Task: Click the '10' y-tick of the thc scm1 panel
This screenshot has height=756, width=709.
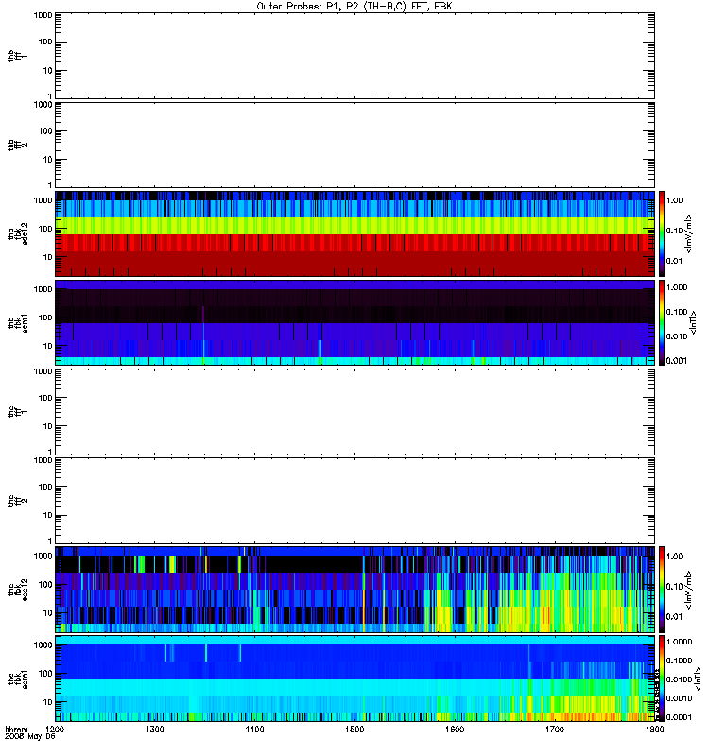Action: [x=48, y=702]
